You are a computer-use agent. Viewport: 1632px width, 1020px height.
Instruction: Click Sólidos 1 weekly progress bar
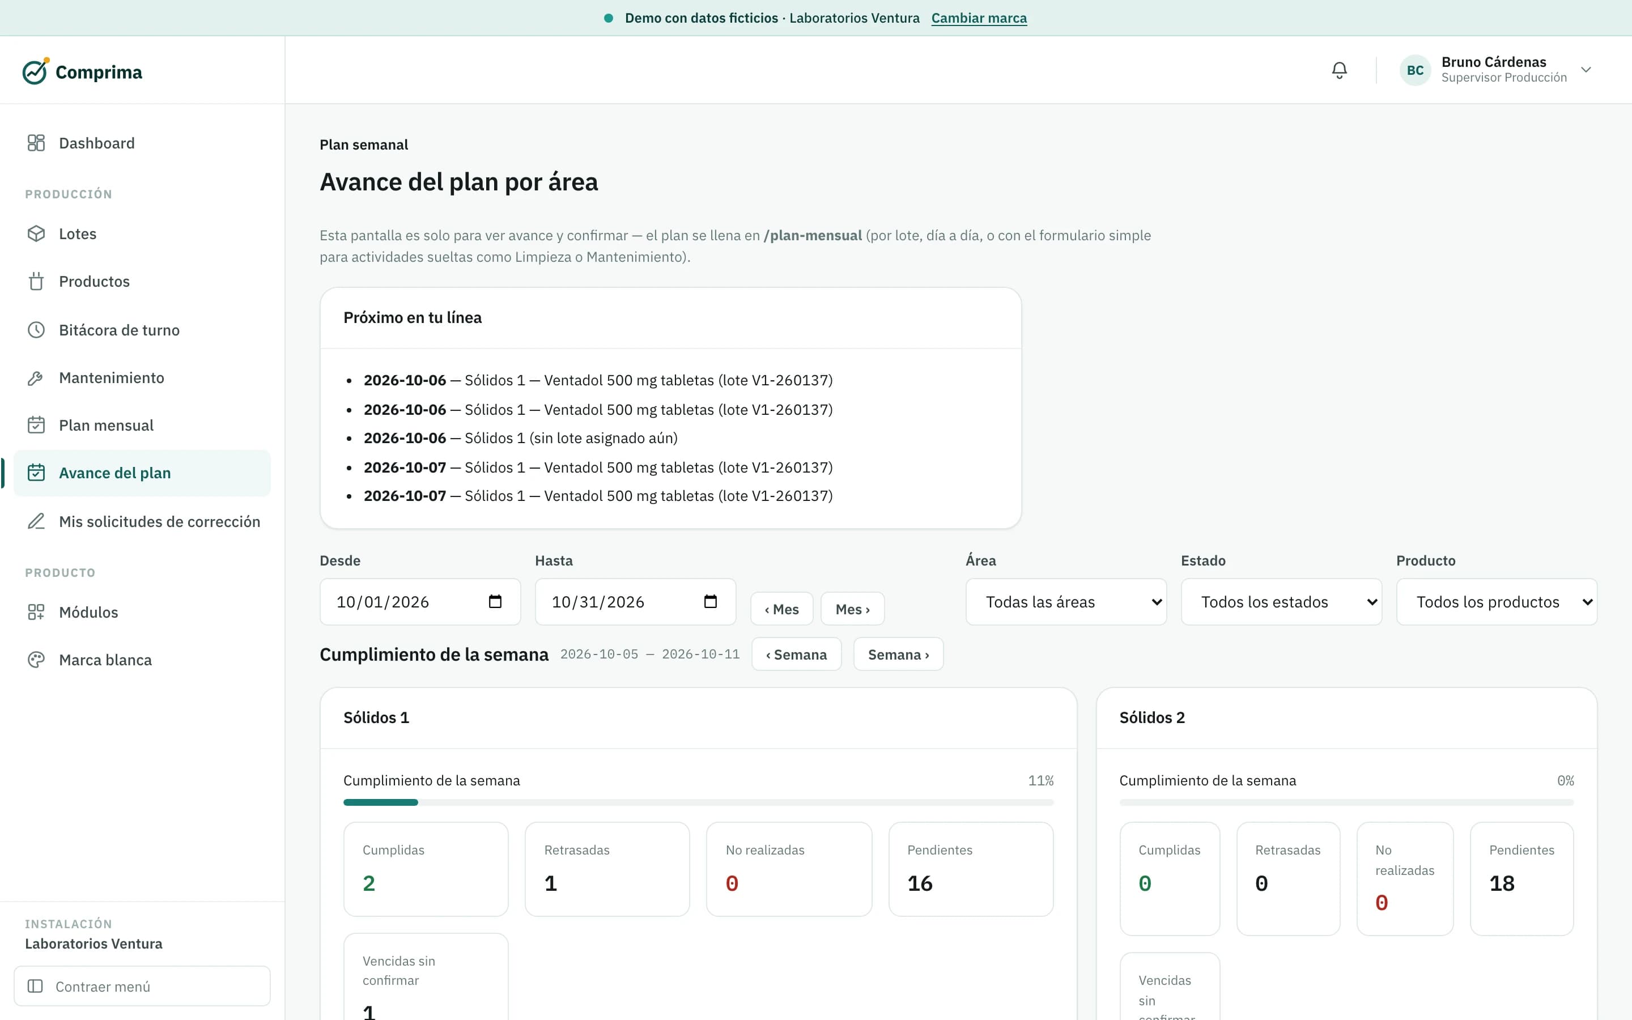(698, 802)
